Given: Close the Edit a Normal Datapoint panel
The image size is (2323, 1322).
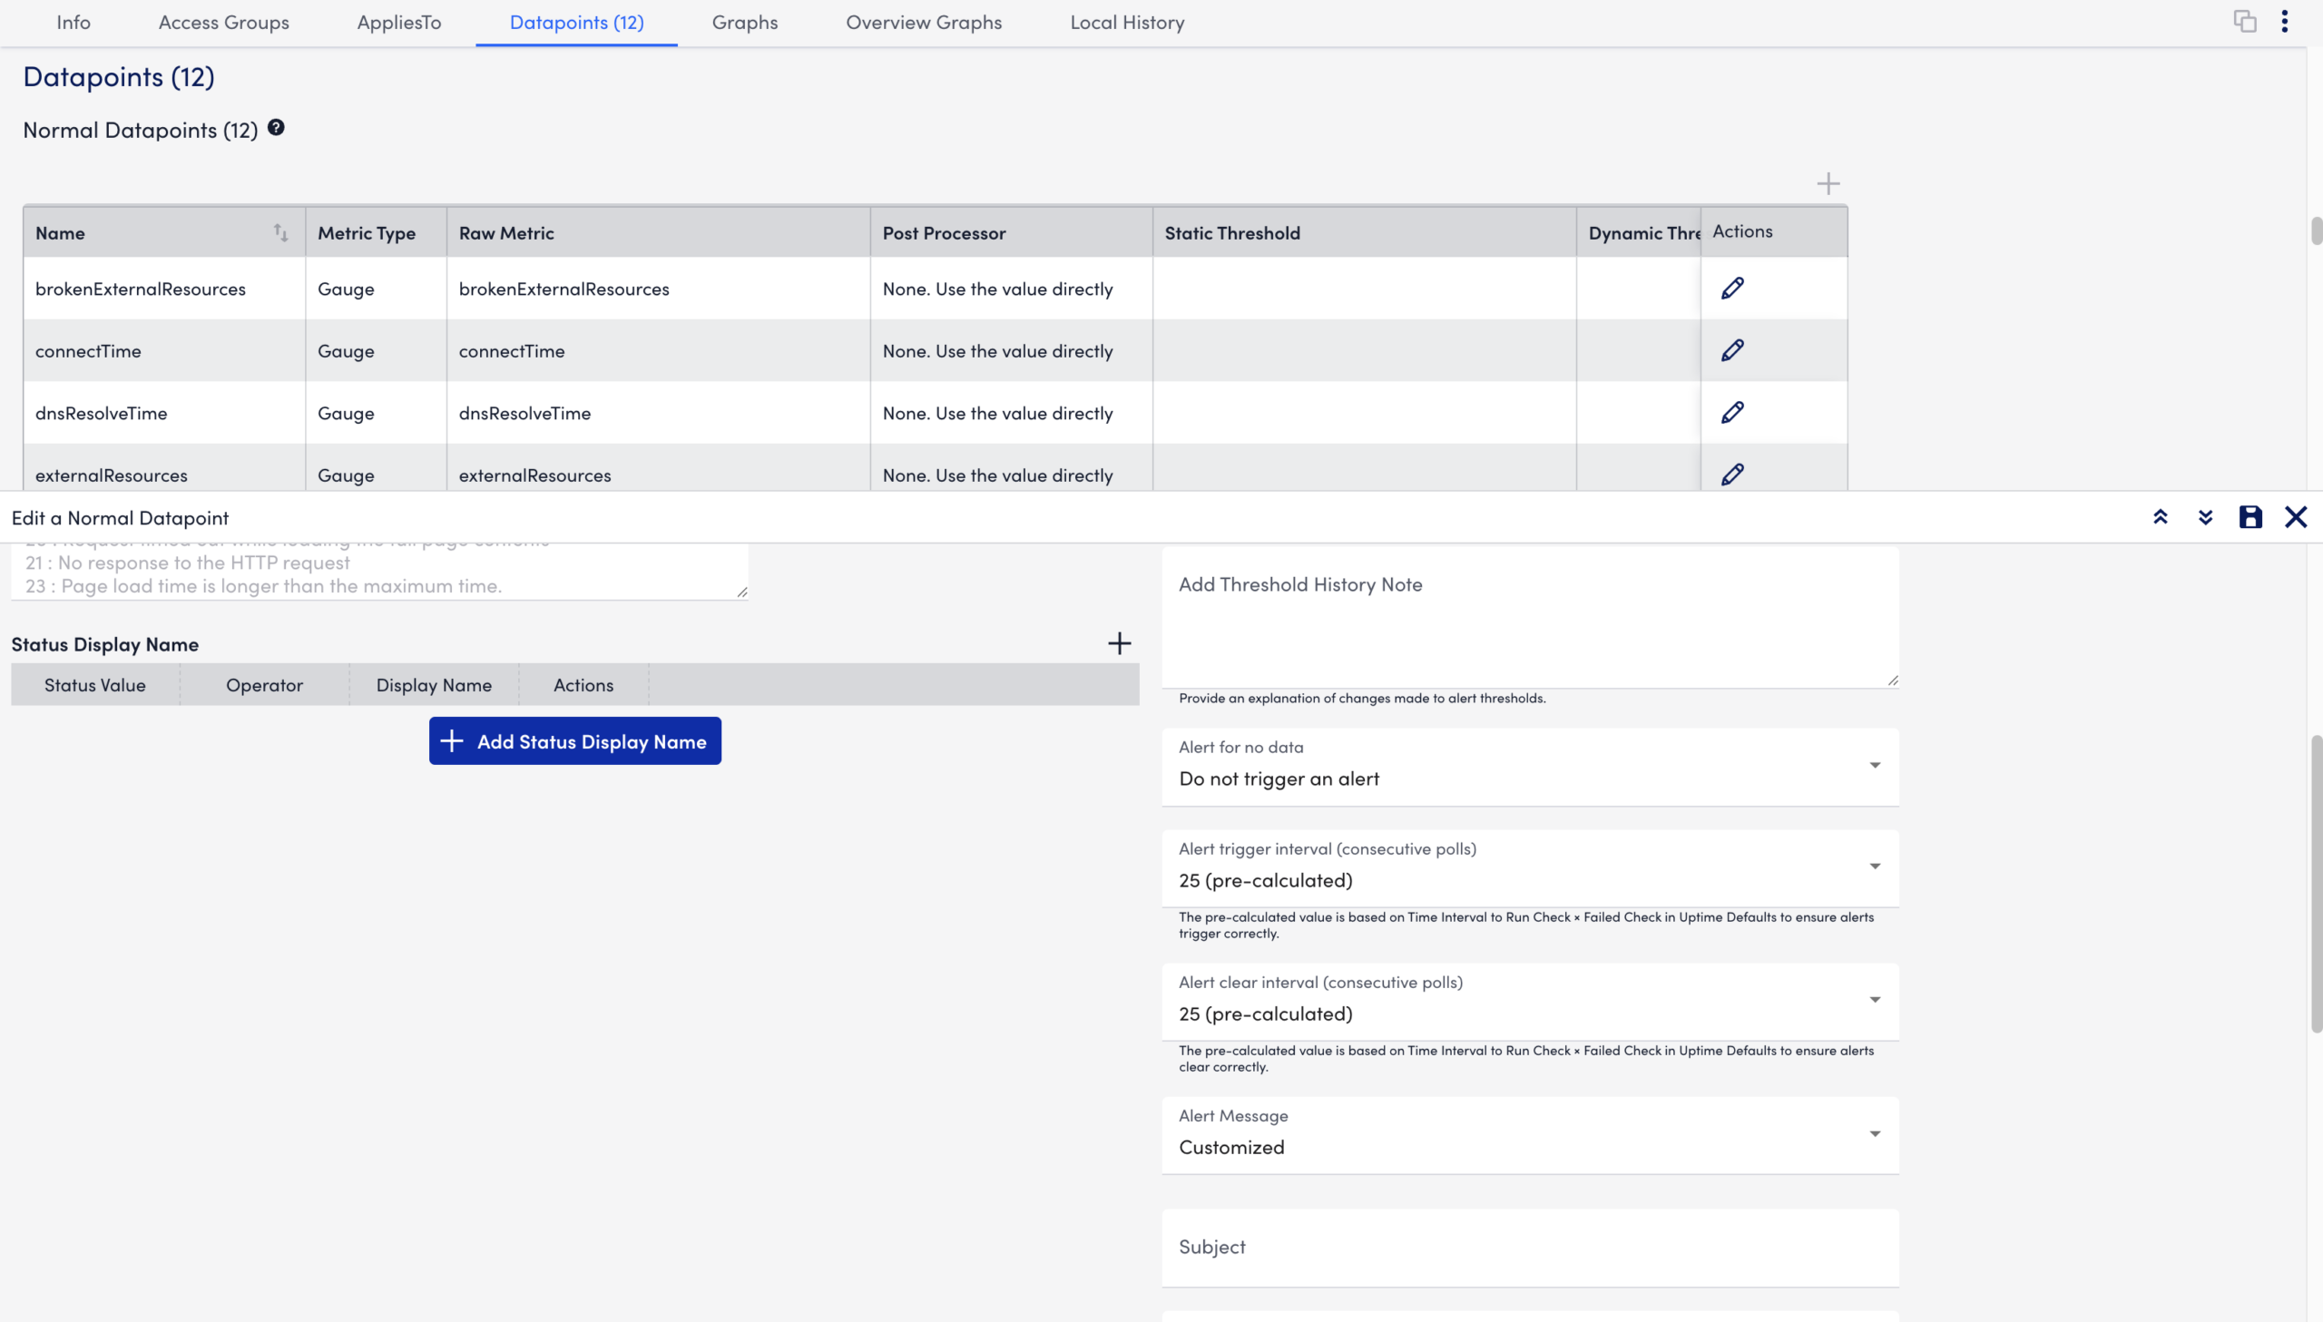Looking at the screenshot, I should pyautogui.click(x=2296, y=517).
